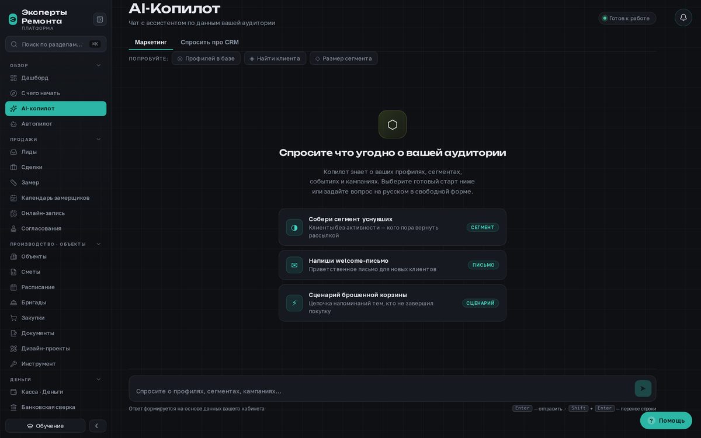Click the envelope icon on welcome-письмо card
701x438 pixels.
click(x=294, y=265)
